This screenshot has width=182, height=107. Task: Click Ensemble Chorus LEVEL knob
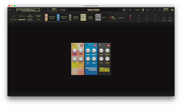tap(81, 59)
